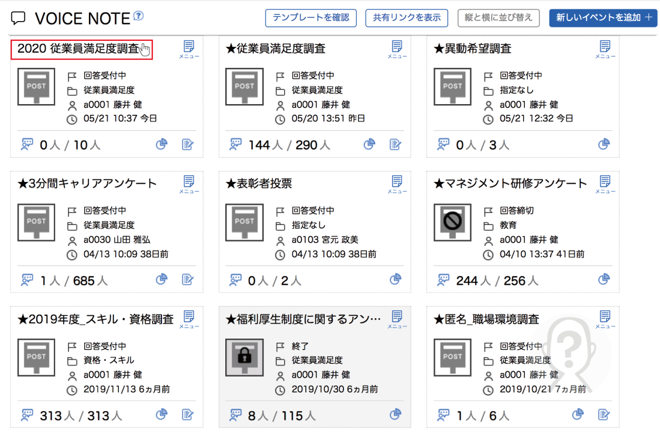Open the menu icon on ★表彰者投票 card
The height and width of the screenshot is (438, 660).
[x=397, y=184]
